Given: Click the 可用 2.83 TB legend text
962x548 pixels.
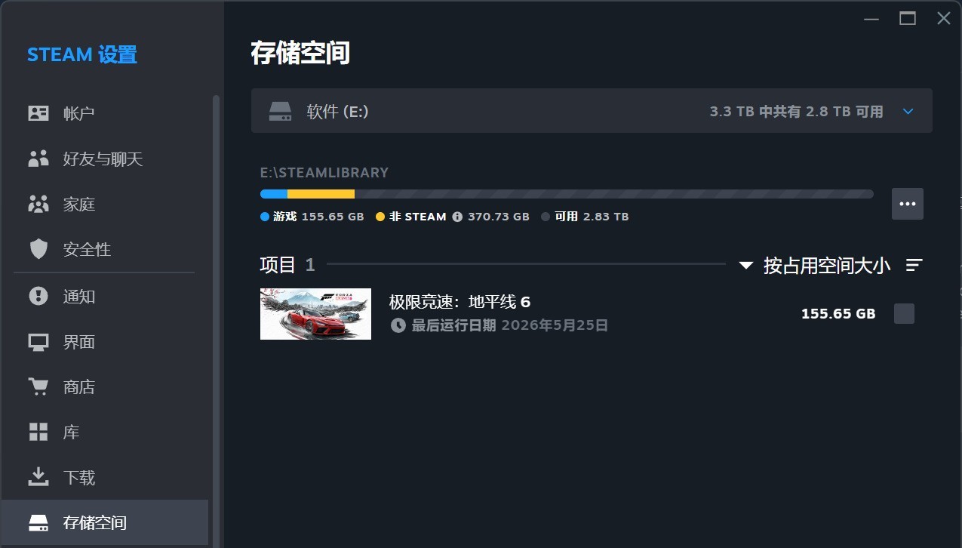Looking at the screenshot, I should point(592,217).
